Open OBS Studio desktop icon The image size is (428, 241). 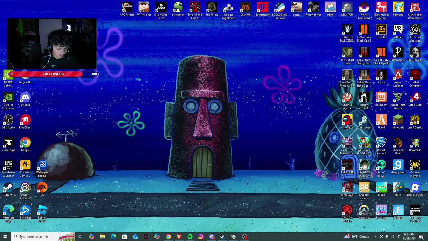pyautogui.click(x=8, y=122)
